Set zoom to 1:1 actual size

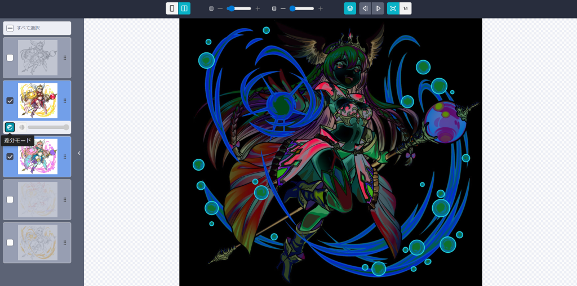click(x=405, y=8)
